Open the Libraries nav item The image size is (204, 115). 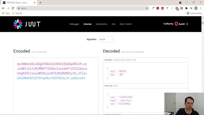click(x=87, y=24)
